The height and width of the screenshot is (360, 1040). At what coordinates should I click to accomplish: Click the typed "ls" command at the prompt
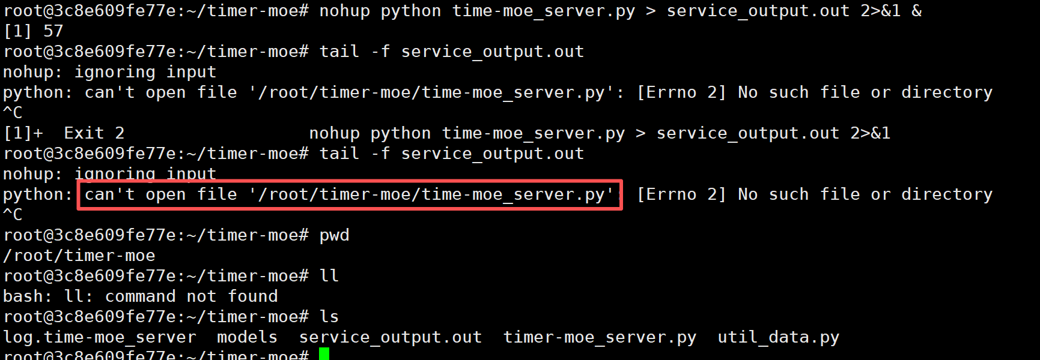pos(329,317)
